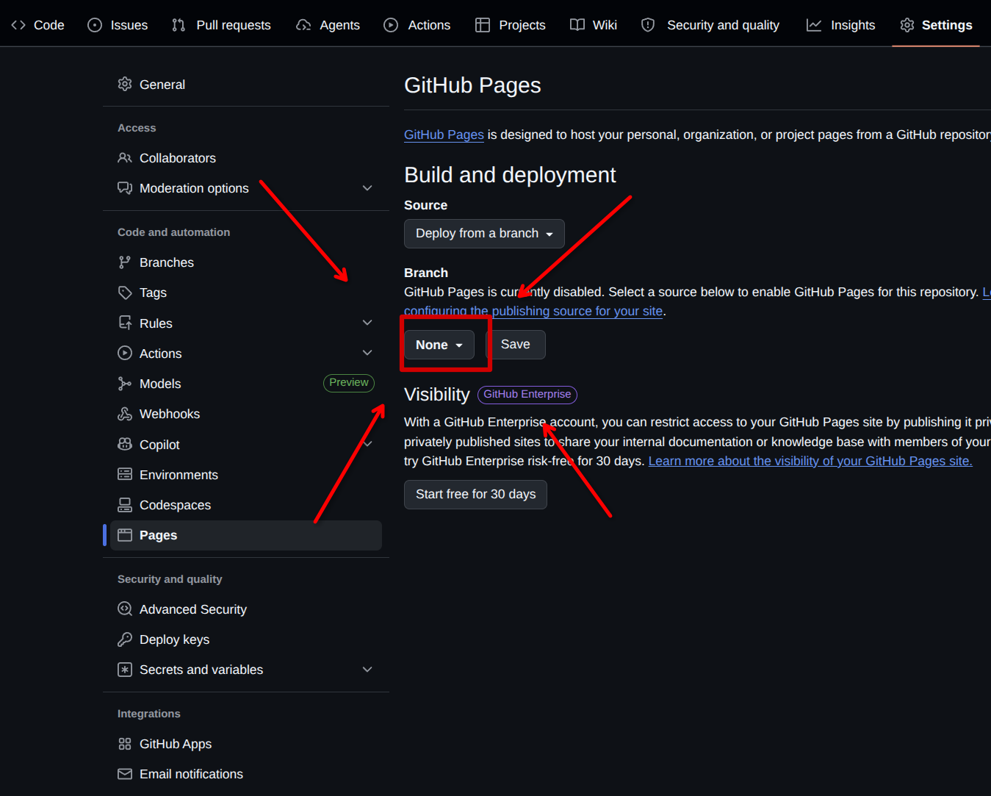This screenshot has height=796, width=991.
Task: Click the Moderation options comment icon
Action: coord(125,188)
